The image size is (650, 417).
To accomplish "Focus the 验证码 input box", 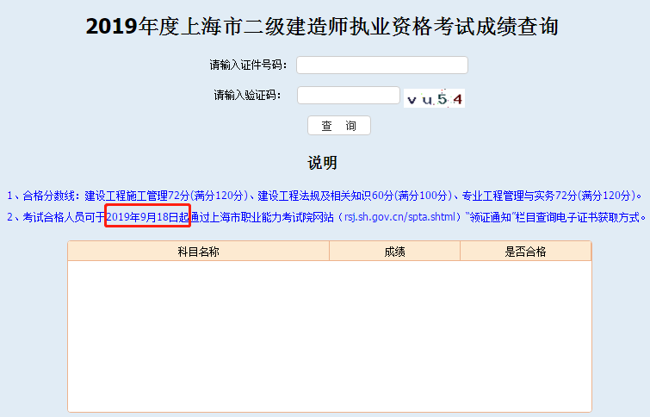I will point(348,96).
